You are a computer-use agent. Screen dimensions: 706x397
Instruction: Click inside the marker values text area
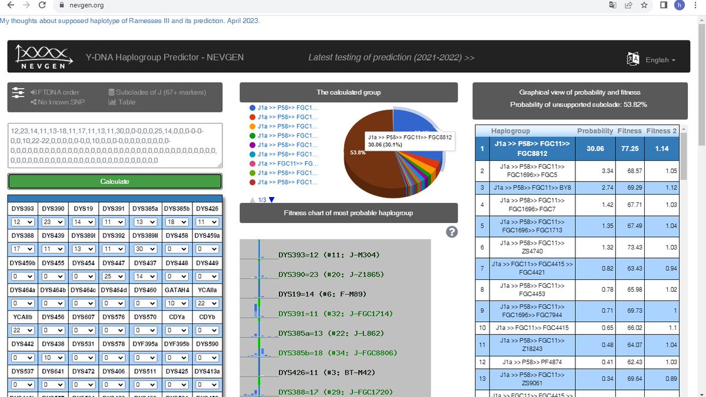(115, 145)
